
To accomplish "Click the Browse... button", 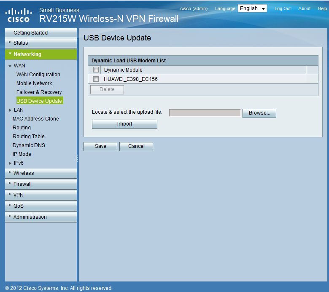I will (259, 113).
